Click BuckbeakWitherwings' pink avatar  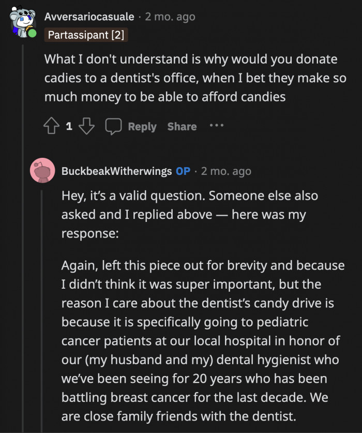(43, 170)
